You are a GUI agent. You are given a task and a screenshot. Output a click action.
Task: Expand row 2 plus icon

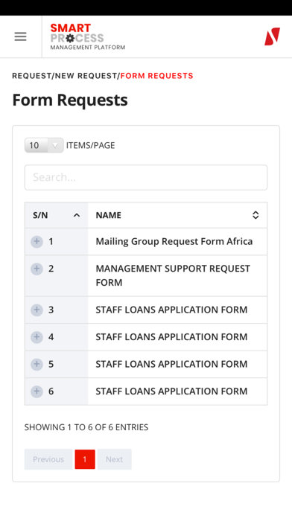[x=36, y=269]
